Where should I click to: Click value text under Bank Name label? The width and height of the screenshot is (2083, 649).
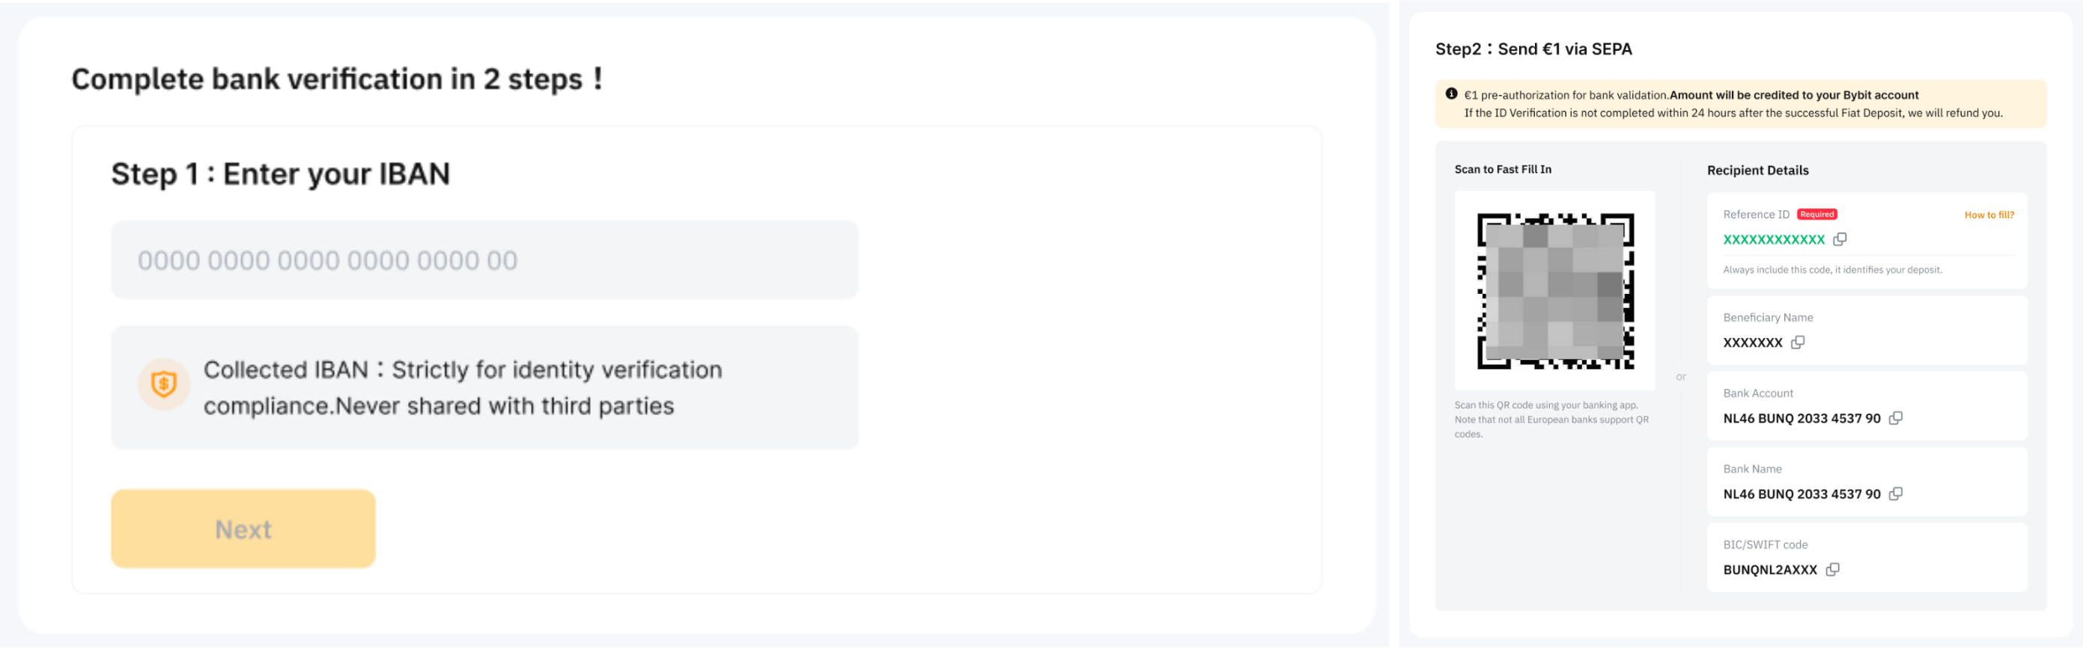click(x=1801, y=495)
